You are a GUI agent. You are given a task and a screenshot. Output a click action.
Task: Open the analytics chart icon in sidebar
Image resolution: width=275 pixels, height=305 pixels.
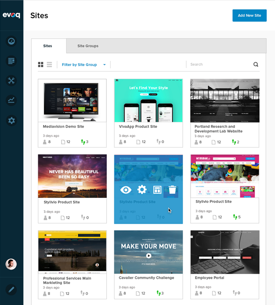click(11, 101)
